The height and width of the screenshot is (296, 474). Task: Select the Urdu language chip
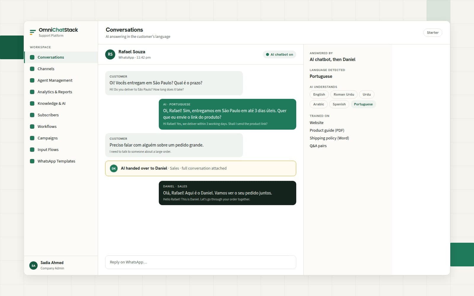point(366,94)
